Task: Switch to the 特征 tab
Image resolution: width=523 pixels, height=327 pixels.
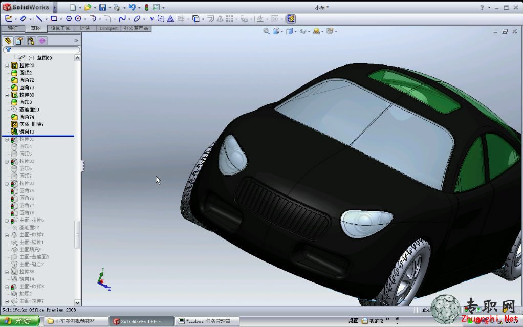Action: [x=13, y=28]
